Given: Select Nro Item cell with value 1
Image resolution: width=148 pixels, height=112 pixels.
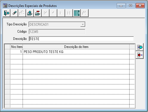Looking at the screenshot, I should tap(16, 52).
